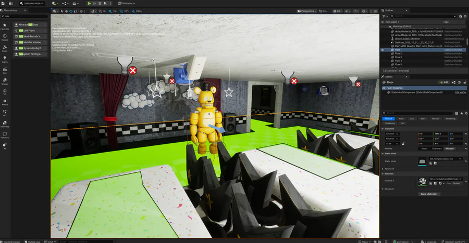Toggle rotation angle snapping

point(121,11)
